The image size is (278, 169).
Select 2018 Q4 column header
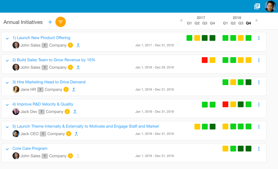[x=248, y=23]
